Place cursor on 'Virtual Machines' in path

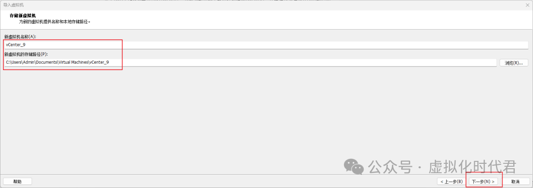pyautogui.click(x=73, y=63)
